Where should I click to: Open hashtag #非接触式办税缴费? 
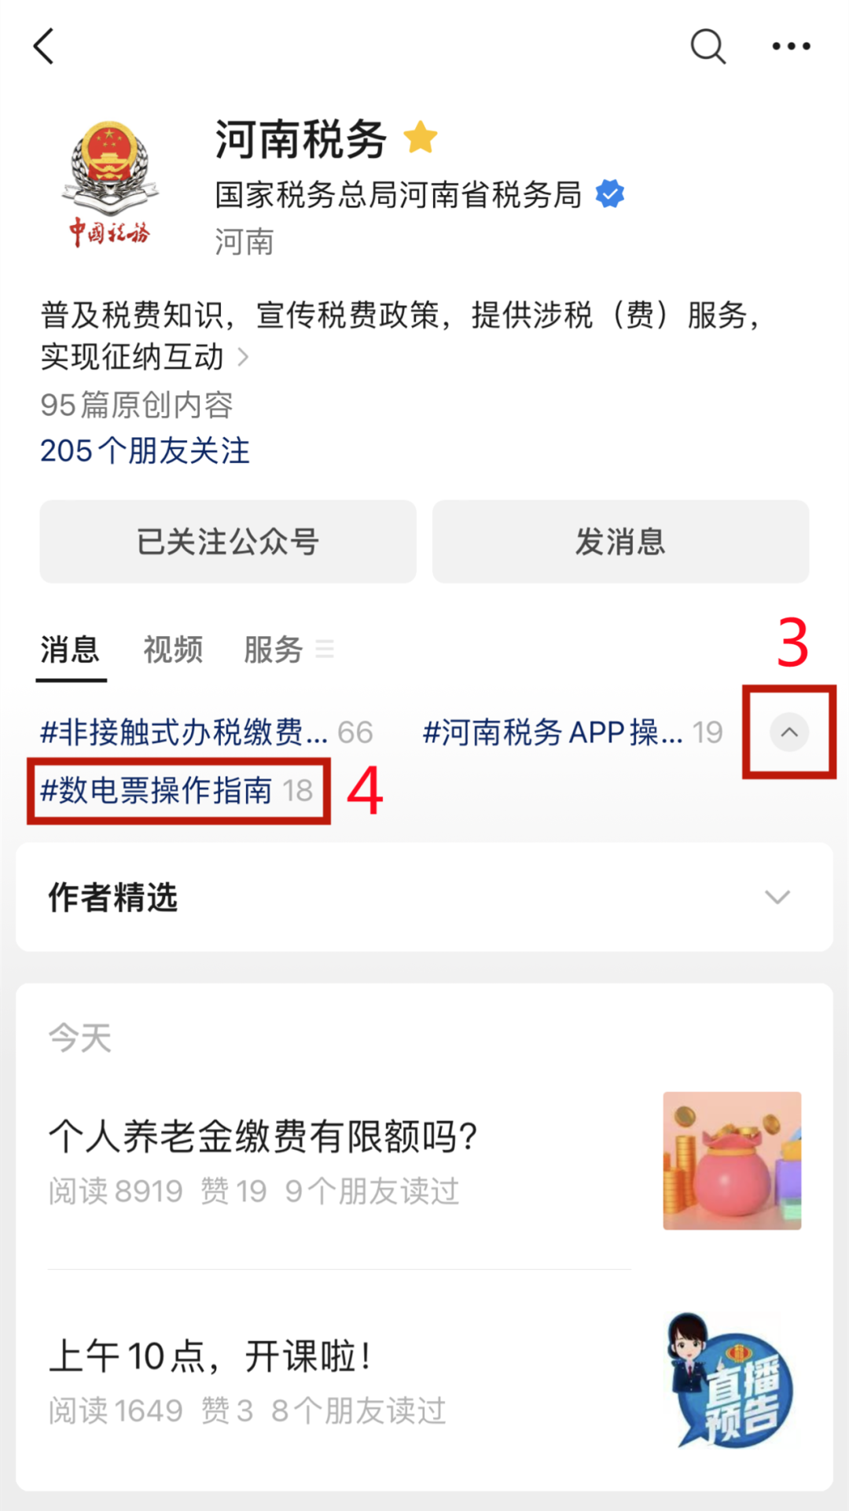tap(206, 732)
